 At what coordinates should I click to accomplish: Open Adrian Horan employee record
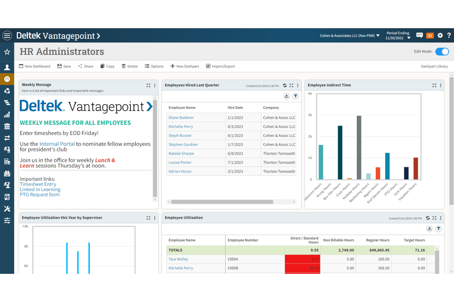pos(180,171)
